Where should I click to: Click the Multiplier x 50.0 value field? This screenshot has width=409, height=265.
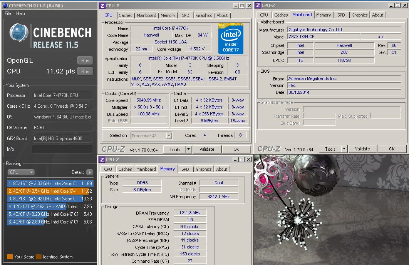149,107
